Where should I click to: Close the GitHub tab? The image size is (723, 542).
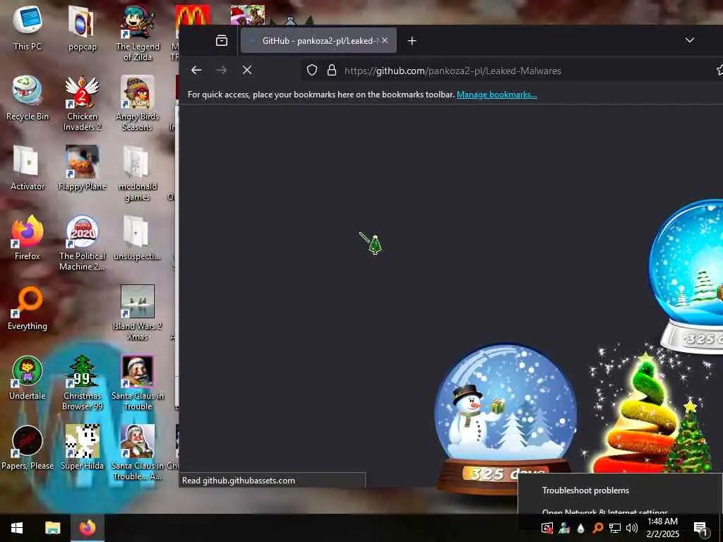pos(385,40)
